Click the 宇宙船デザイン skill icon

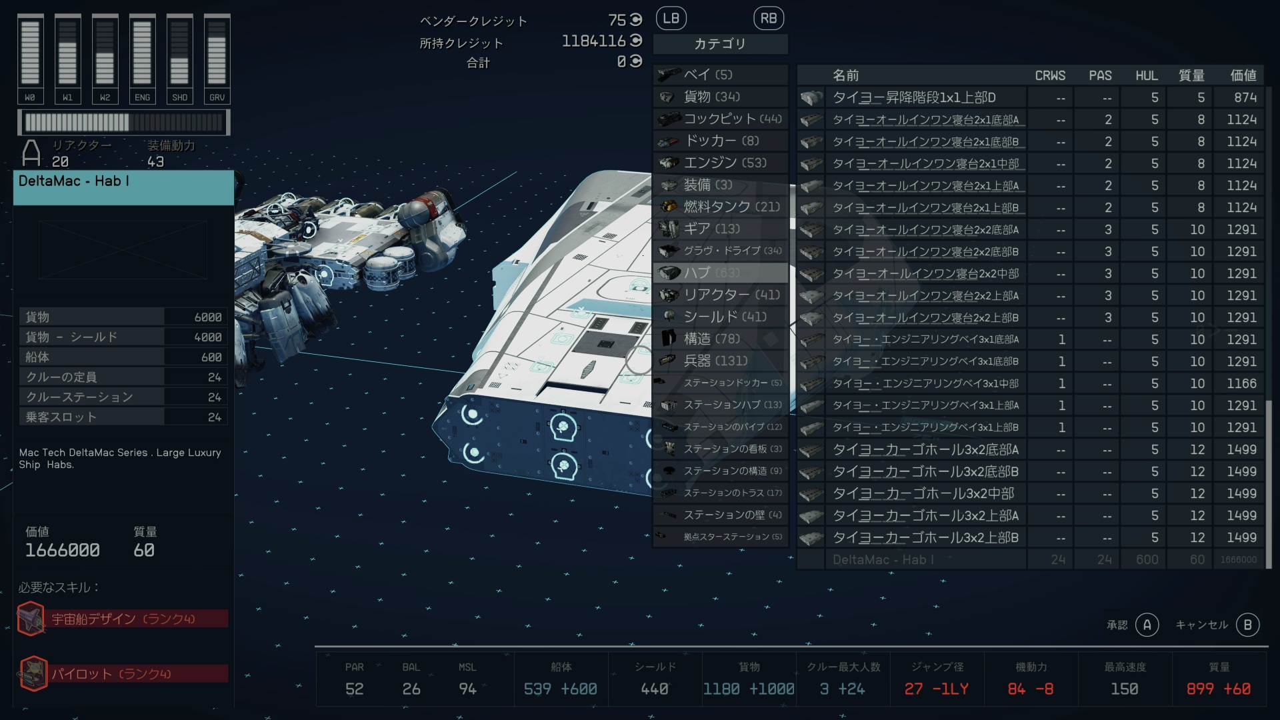pyautogui.click(x=31, y=619)
